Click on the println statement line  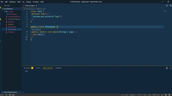pos(47,17)
